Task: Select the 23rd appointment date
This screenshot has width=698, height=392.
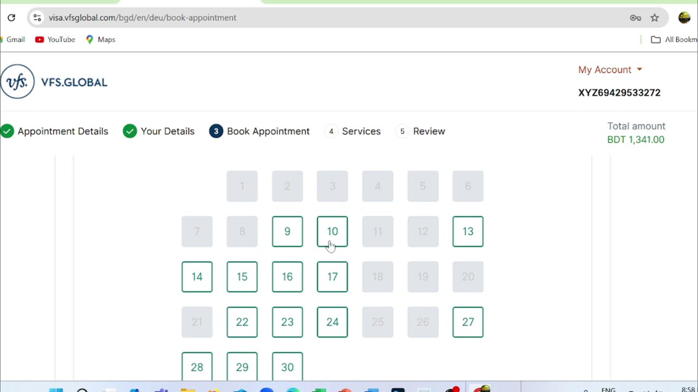Action: (x=287, y=322)
